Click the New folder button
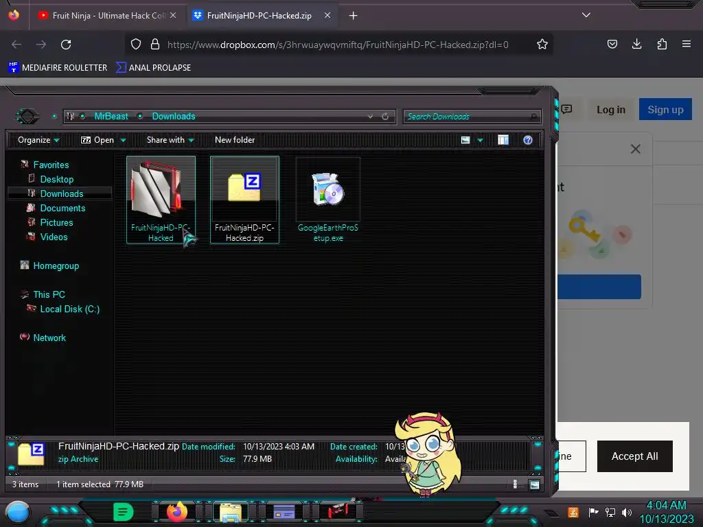This screenshot has width=703, height=527. pos(235,140)
